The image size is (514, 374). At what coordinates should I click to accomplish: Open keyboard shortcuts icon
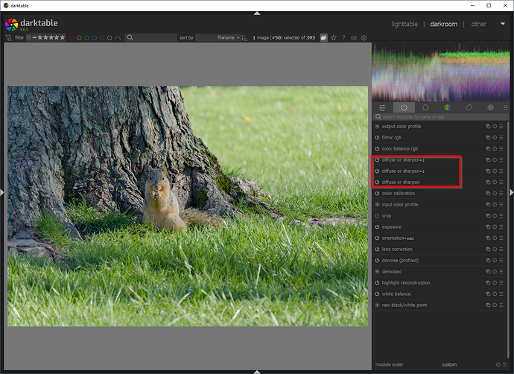point(354,38)
